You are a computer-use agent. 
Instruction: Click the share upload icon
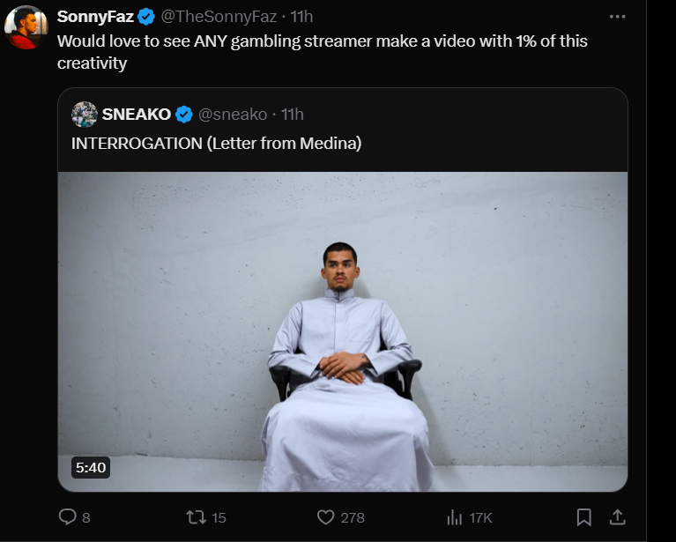(x=617, y=517)
